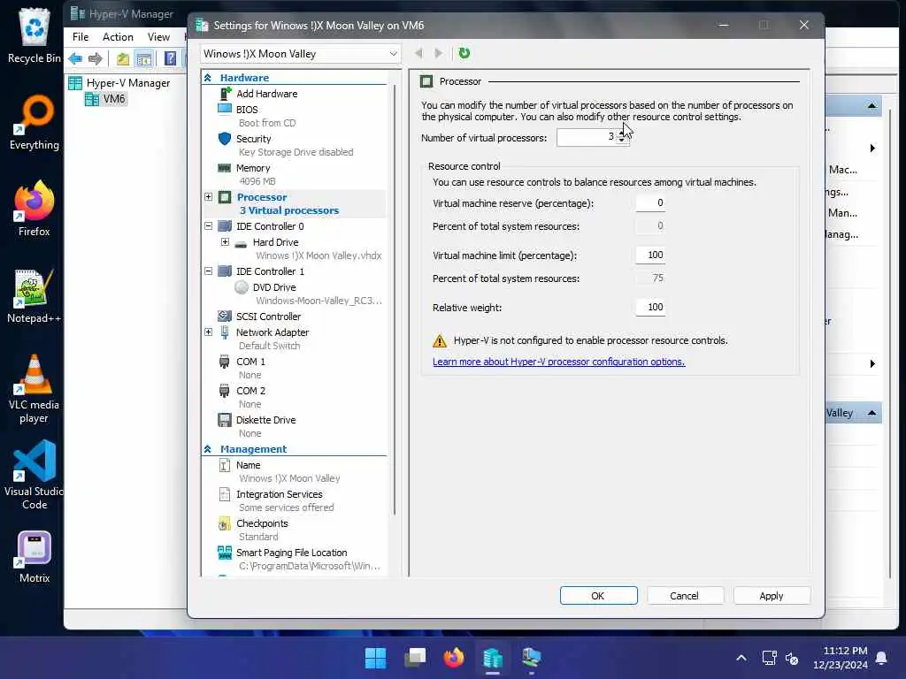
Task: Click the hardware list vertical scrollbar
Action: click(394, 301)
